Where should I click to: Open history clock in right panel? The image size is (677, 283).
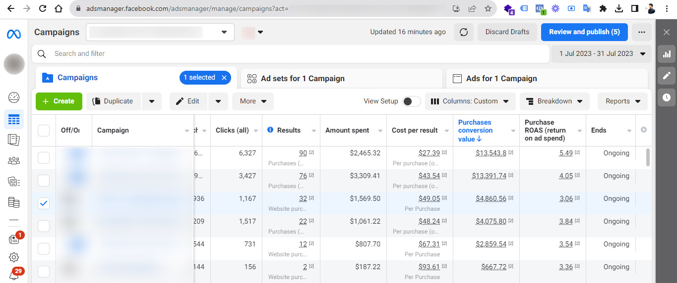pos(667,97)
